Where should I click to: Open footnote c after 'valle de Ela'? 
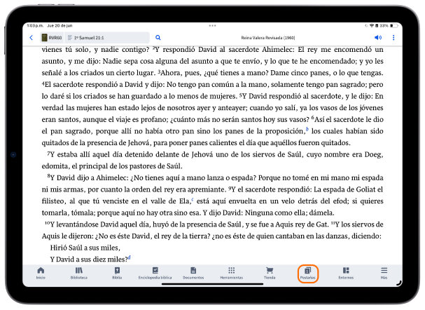coord(193,200)
